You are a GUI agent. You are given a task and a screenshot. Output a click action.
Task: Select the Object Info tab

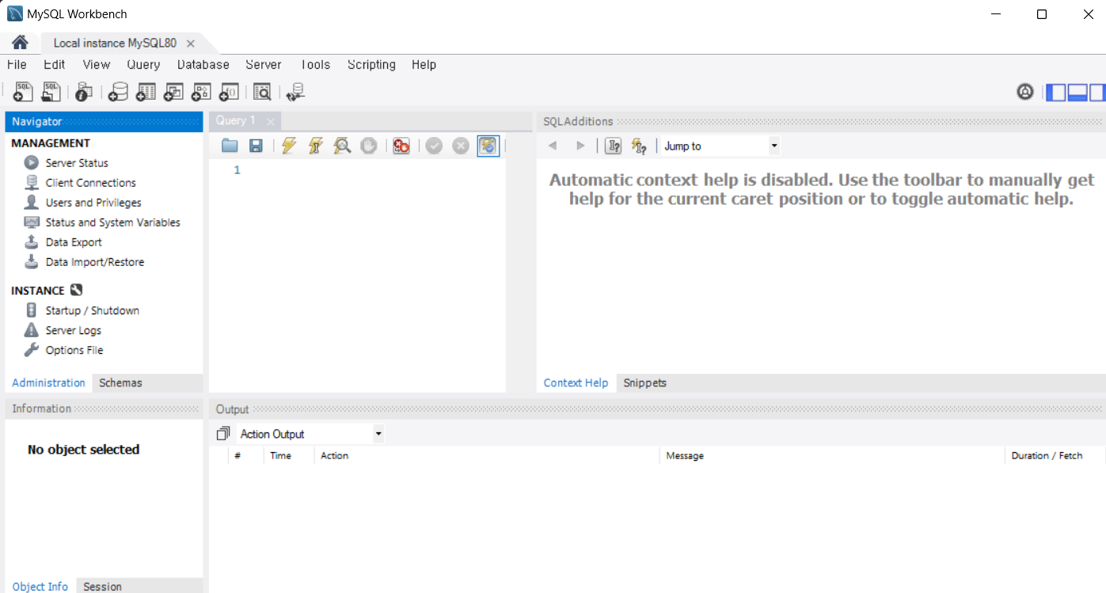40,587
